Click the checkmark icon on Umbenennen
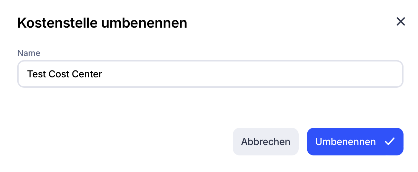 click(390, 142)
